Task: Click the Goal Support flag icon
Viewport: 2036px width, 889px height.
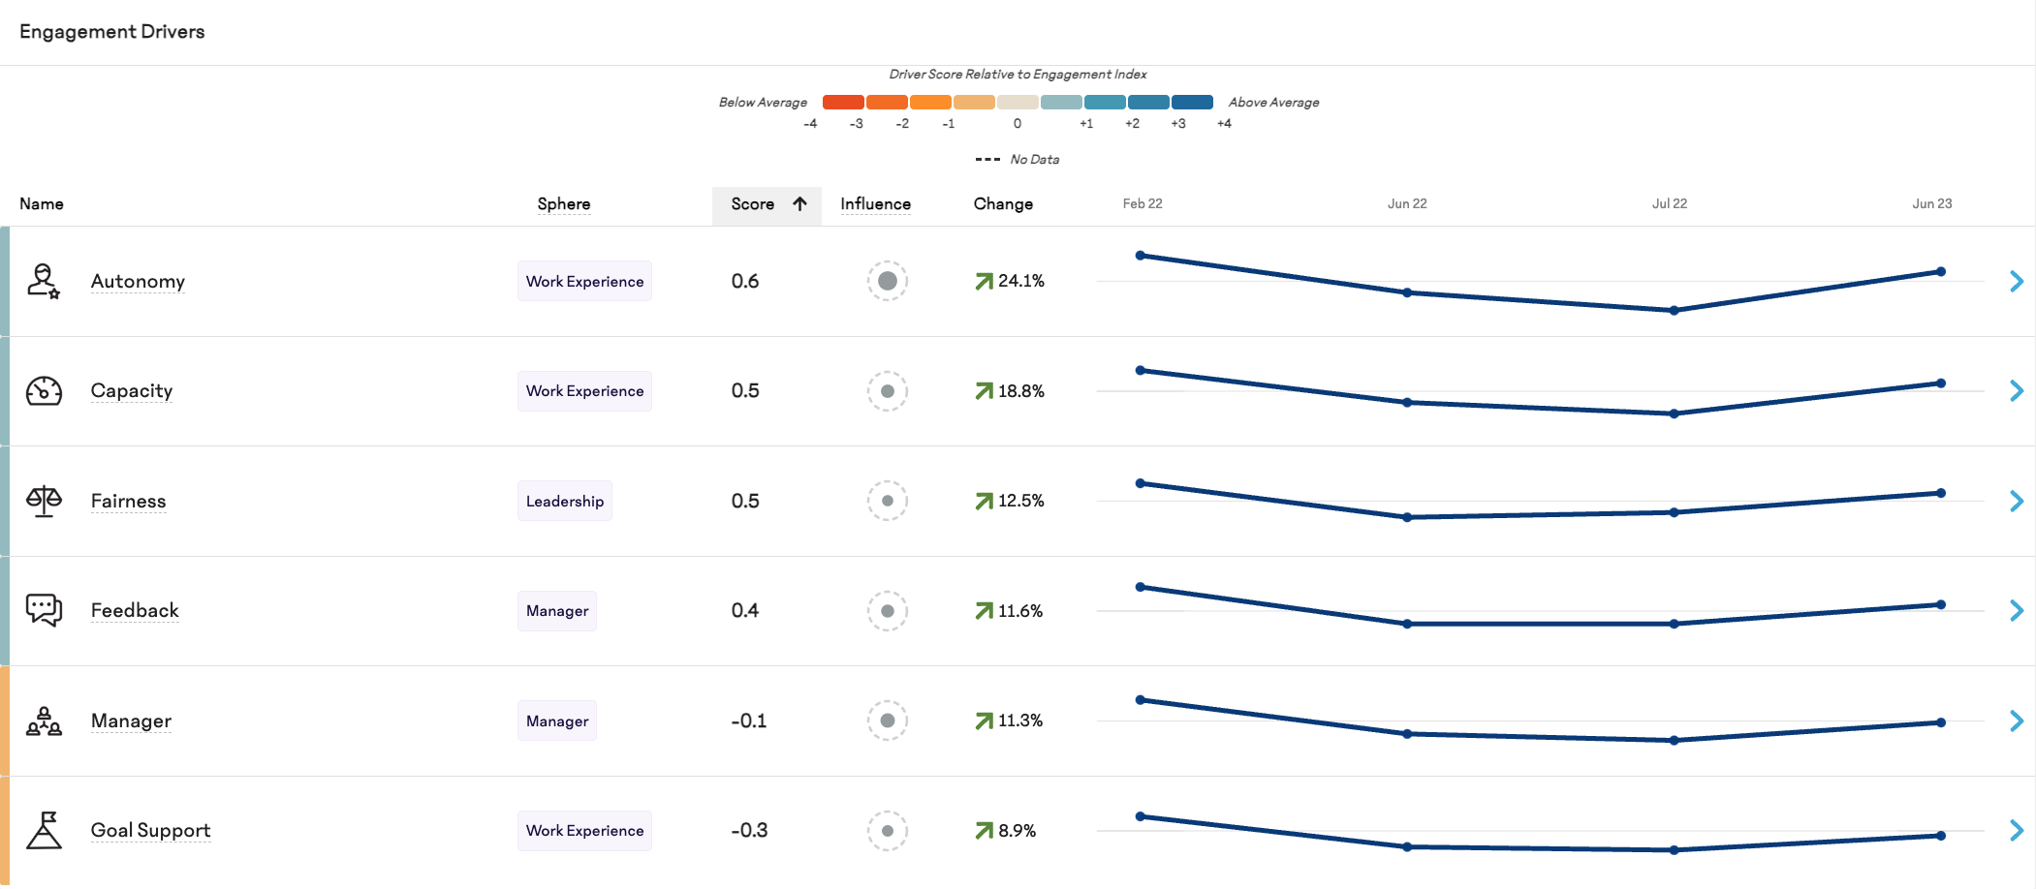Action: (x=44, y=830)
